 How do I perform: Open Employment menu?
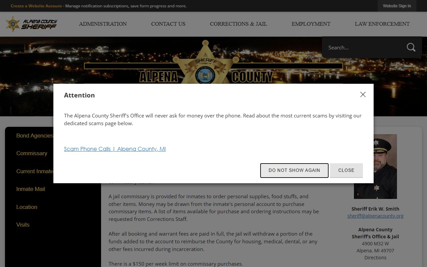311,24
